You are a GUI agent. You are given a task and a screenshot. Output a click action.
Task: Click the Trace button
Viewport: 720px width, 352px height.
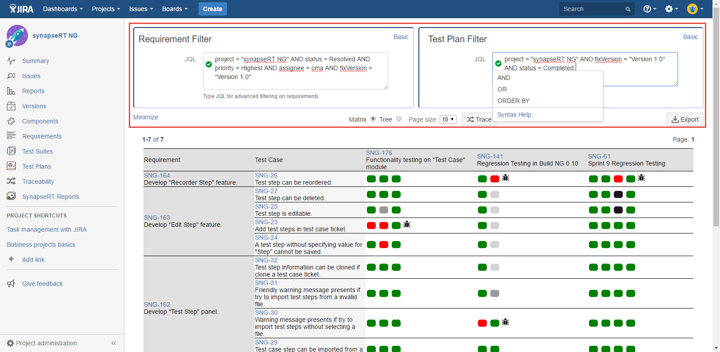click(479, 119)
